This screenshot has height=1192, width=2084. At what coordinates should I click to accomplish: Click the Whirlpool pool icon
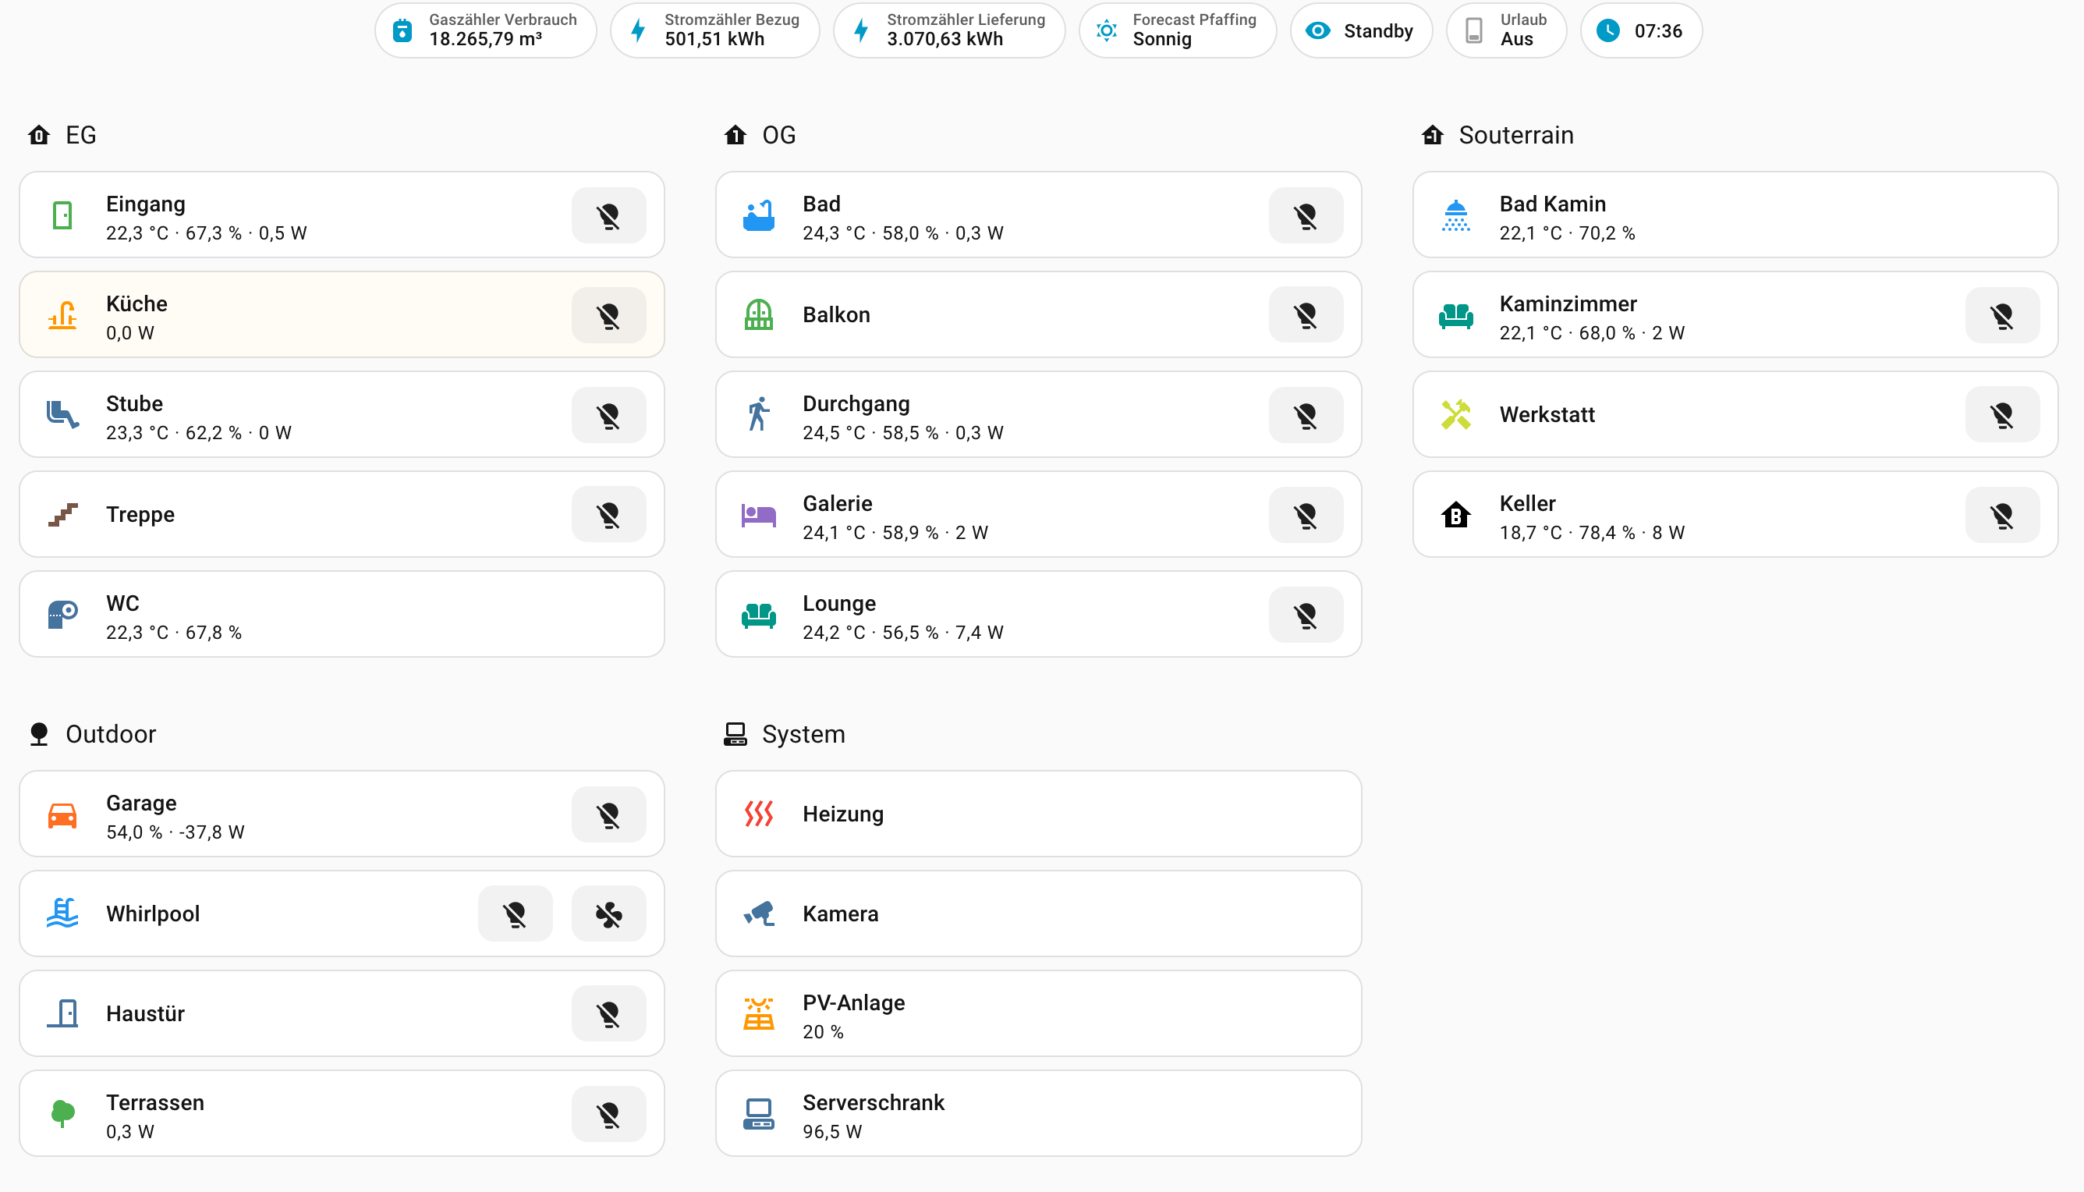[62, 914]
